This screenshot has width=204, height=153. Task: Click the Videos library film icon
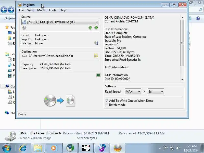click(10, 75)
